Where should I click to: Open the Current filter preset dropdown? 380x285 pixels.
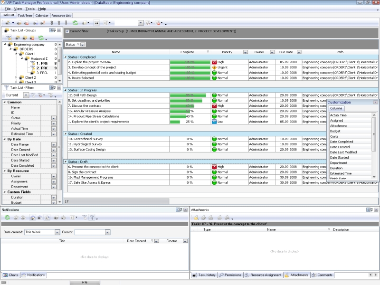26,95
